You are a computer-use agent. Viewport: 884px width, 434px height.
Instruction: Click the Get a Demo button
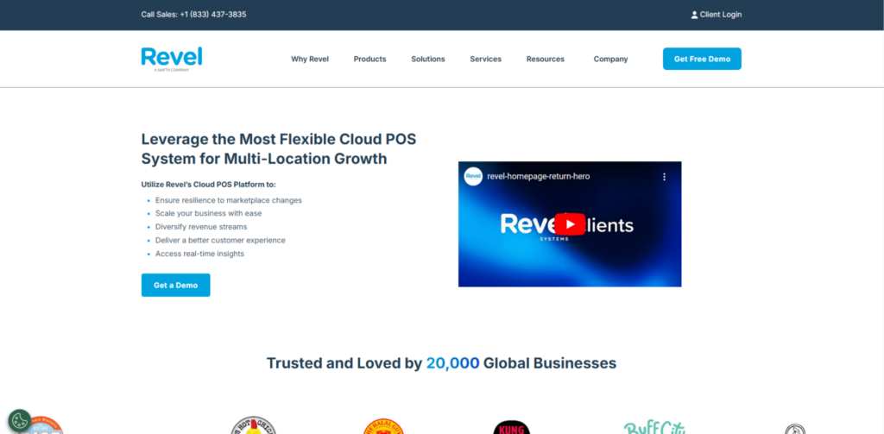pyautogui.click(x=175, y=286)
